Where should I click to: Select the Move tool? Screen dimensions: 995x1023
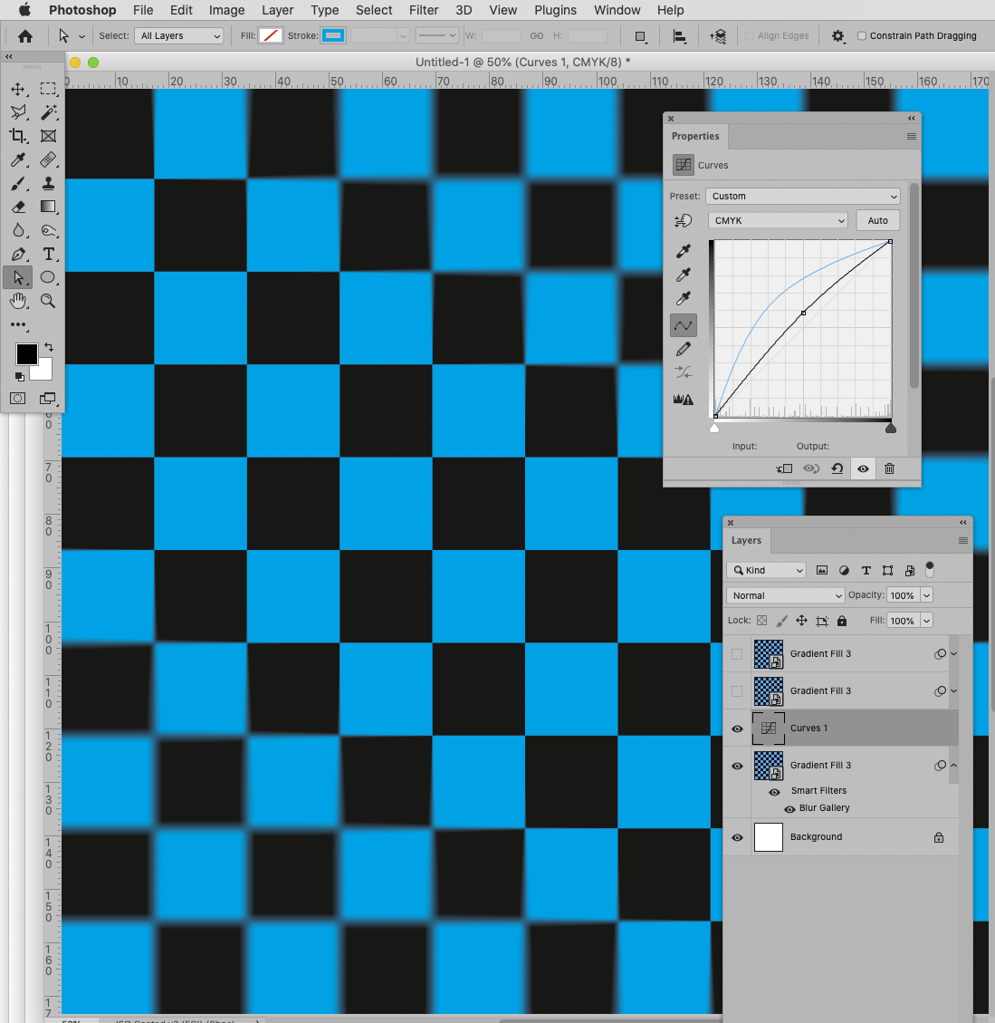click(19, 89)
